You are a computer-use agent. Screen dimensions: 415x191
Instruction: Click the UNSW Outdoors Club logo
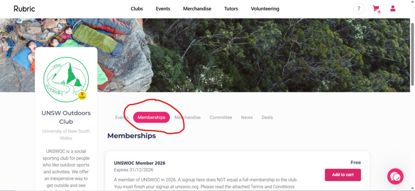66,79
